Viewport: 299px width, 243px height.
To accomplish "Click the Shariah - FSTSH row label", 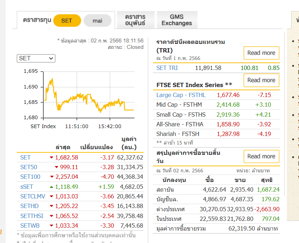I will point(178,134).
